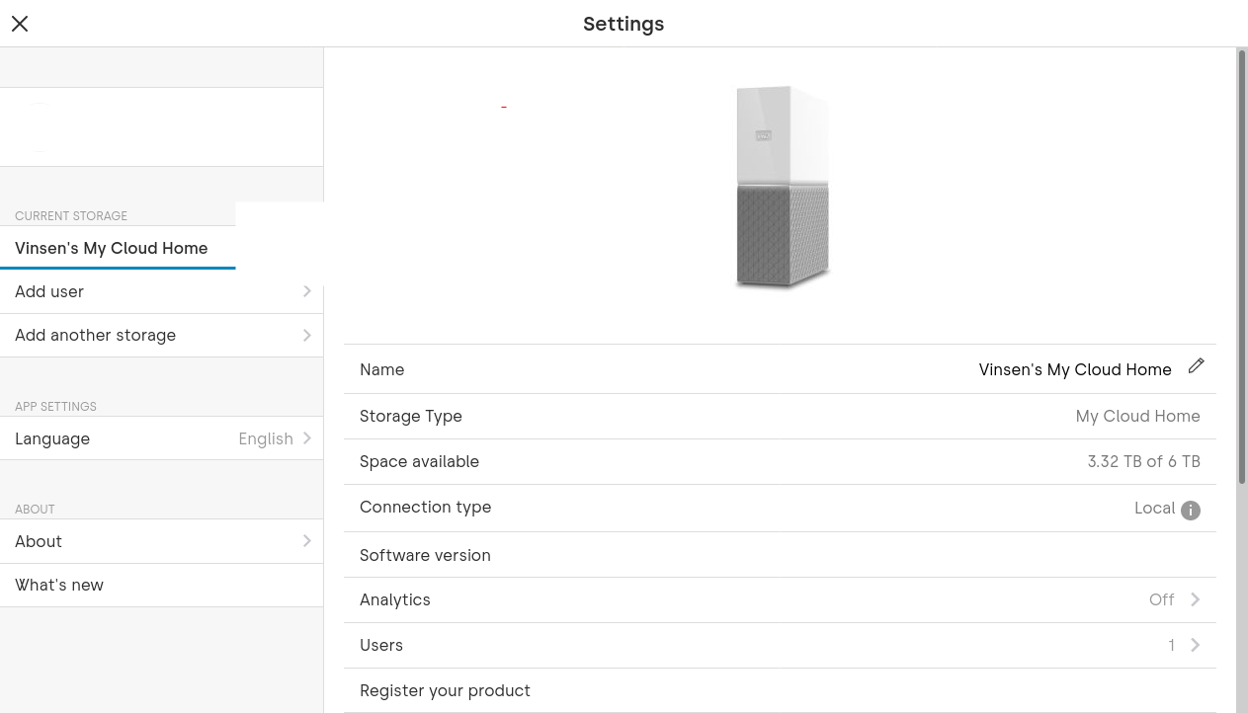This screenshot has height=713, width=1248.
Task: Click the About row chevron arrow
Action: [x=307, y=541]
